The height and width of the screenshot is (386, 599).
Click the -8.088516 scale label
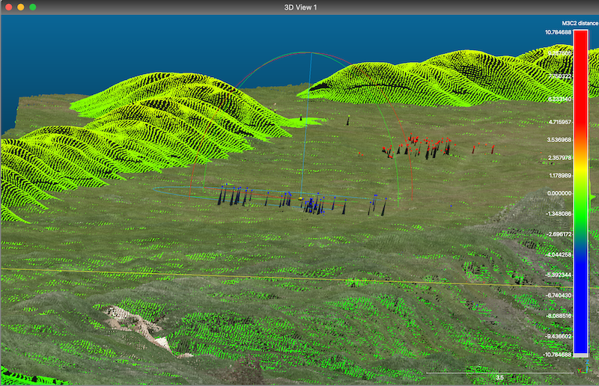pyautogui.click(x=559, y=316)
